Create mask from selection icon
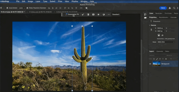Image resolution: width=179 pixels, height=92 pixels. (93, 14)
